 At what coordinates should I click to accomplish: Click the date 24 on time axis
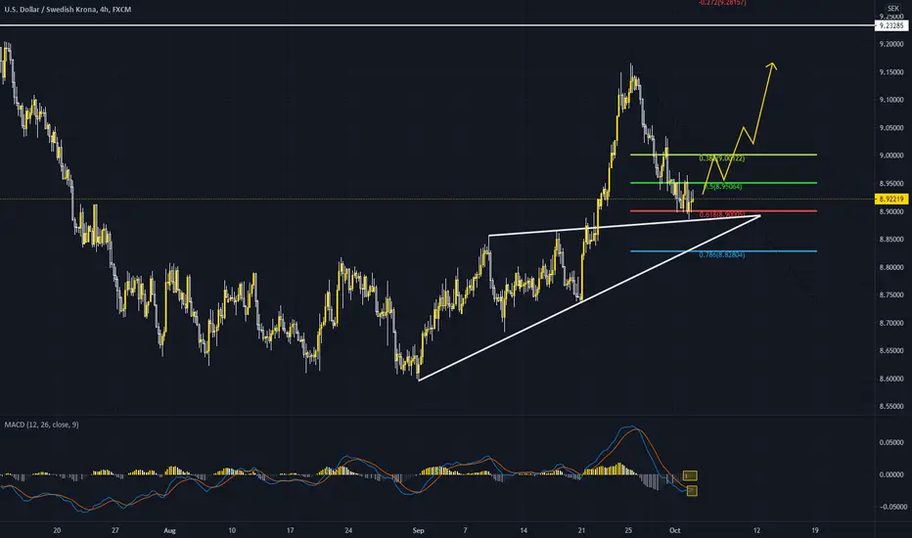[x=348, y=530]
